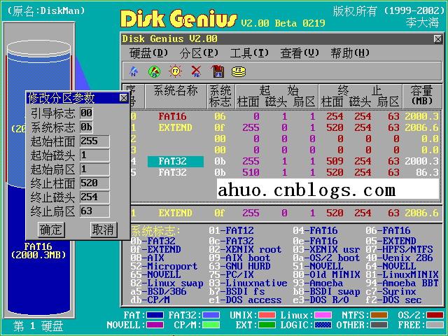Click the 0a-OS/2 boot flag entry
The width and height of the screenshot is (448, 336).
pos(326,258)
